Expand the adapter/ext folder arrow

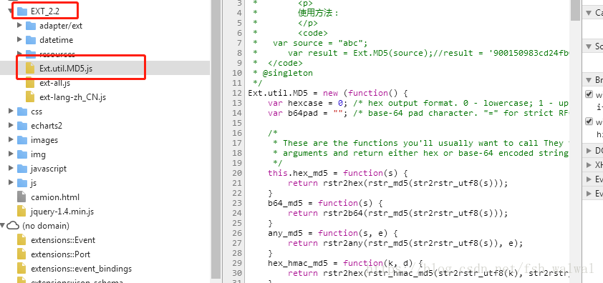[x=19, y=26]
